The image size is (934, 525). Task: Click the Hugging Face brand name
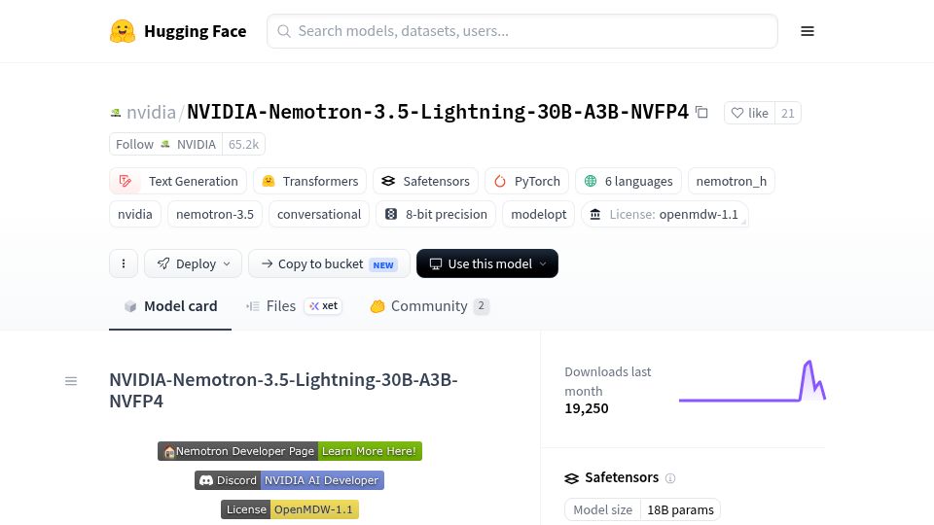click(195, 31)
